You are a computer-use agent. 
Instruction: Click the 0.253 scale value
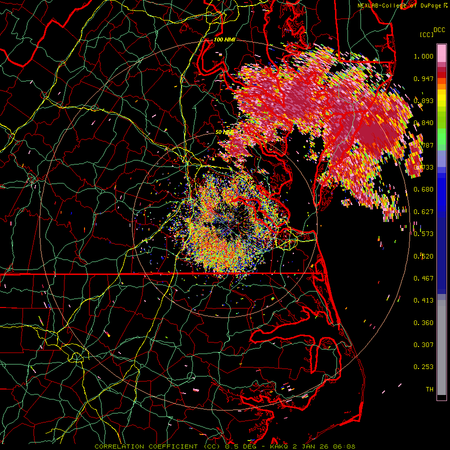[423, 367]
